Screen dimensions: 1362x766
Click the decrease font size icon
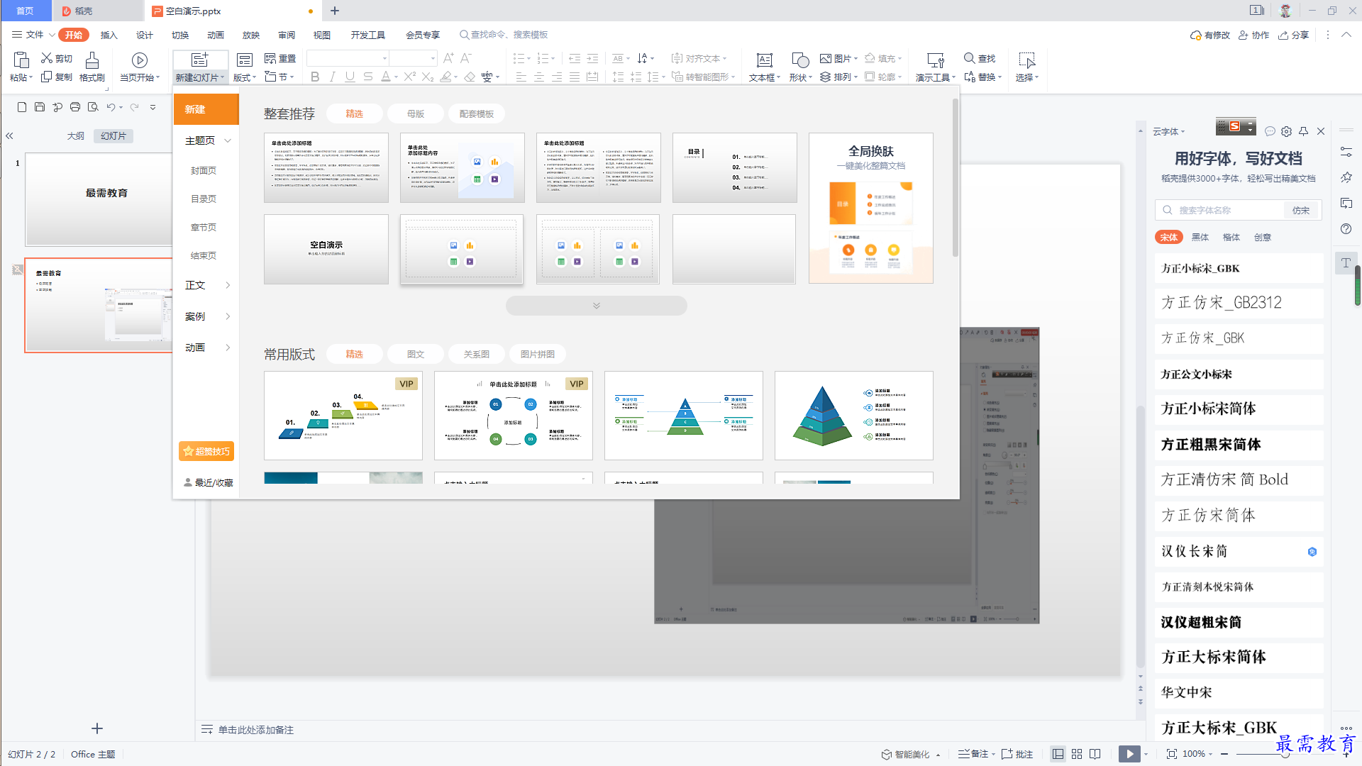pyautogui.click(x=466, y=58)
